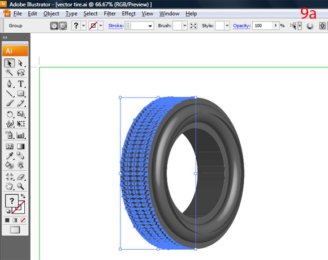This screenshot has width=328, height=260.
Task: Open the Filter menu
Action: [110, 14]
